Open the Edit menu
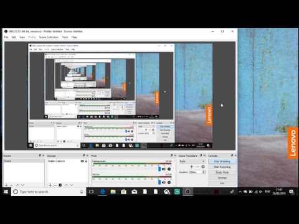 14,37
